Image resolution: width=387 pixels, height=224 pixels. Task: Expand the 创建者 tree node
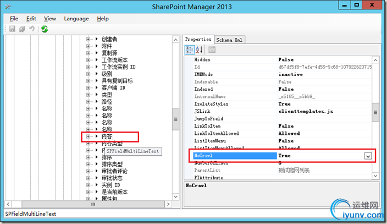pos(88,39)
